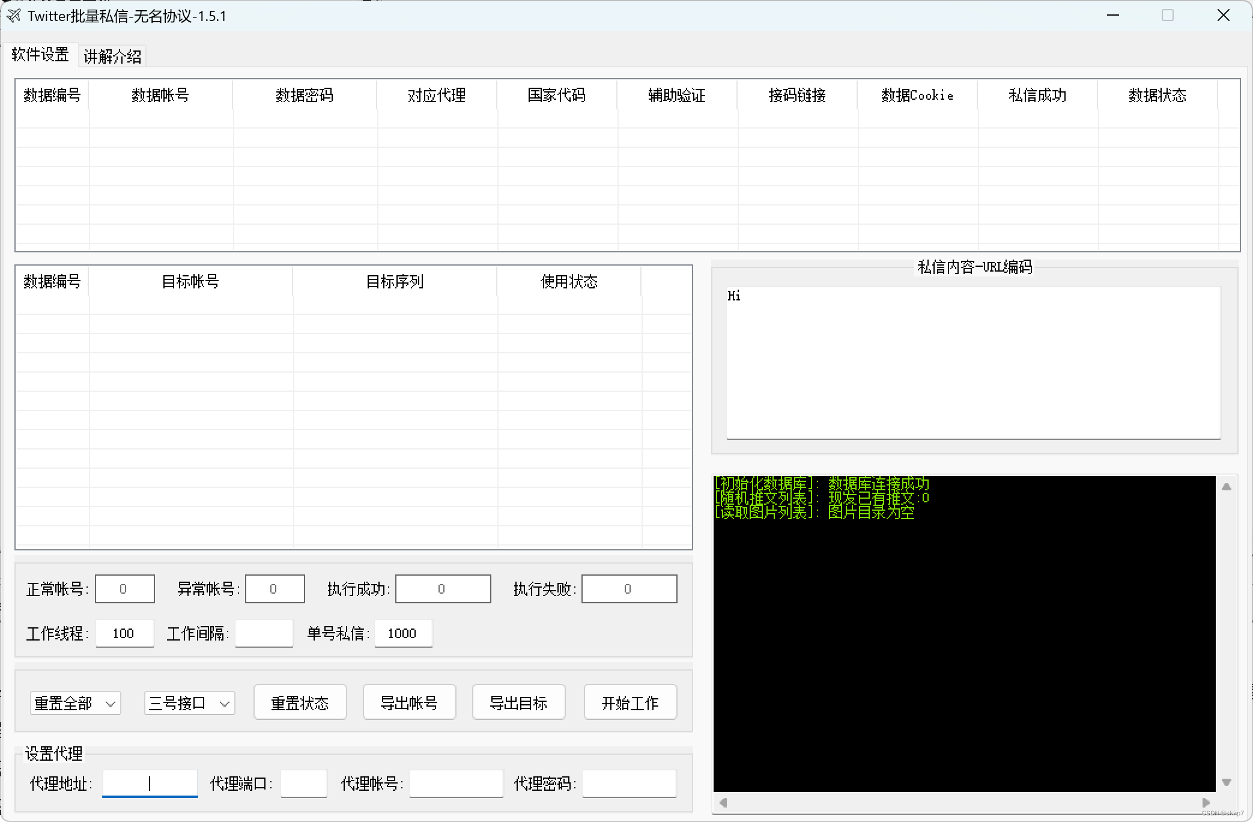The image size is (1253, 822).
Task: Select the 软件设置 tab
Action: 40,55
